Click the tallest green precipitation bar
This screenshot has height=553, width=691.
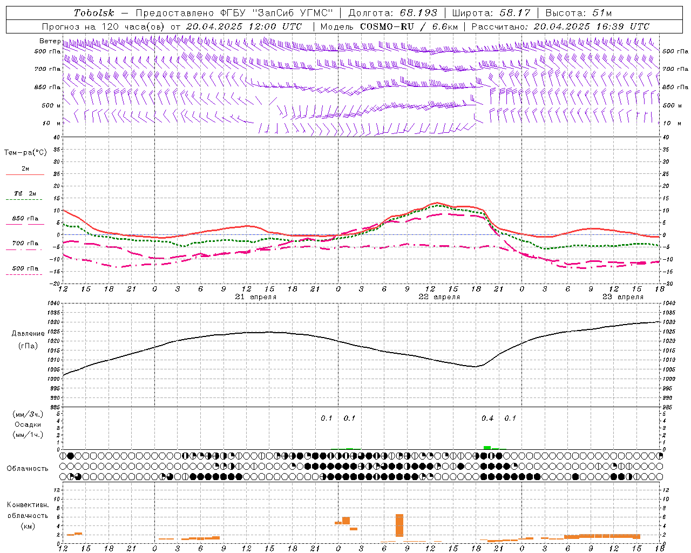pyautogui.click(x=487, y=448)
